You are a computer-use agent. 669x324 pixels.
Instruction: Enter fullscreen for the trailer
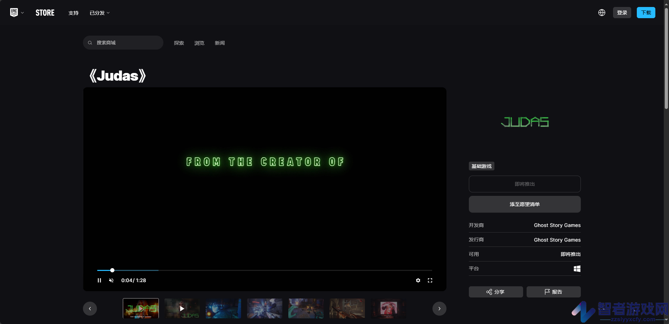430,280
